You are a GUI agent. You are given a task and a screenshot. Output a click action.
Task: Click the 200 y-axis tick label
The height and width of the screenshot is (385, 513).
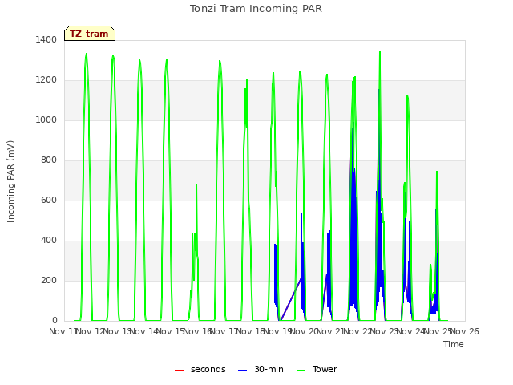[49, 280]
